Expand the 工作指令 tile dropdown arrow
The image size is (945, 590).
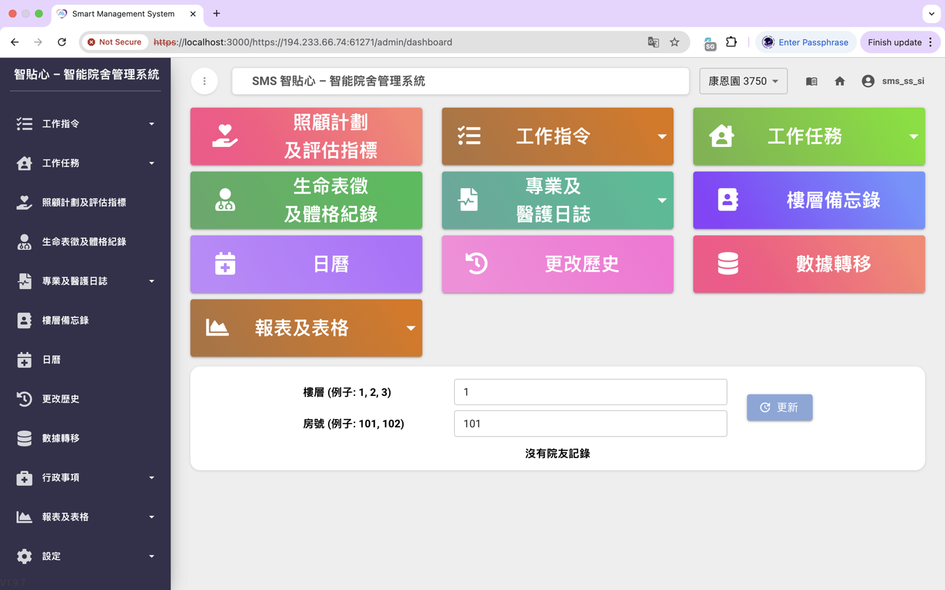tap(662, 136)
